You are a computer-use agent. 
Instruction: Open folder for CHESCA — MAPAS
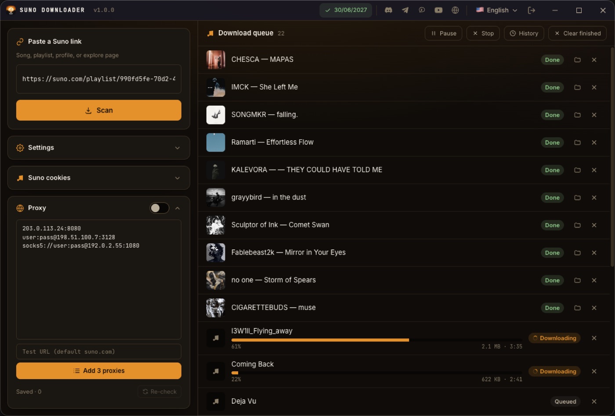coord(577,60)
